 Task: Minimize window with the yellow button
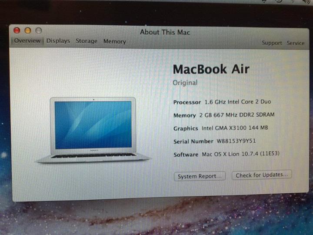click(27, 30)
